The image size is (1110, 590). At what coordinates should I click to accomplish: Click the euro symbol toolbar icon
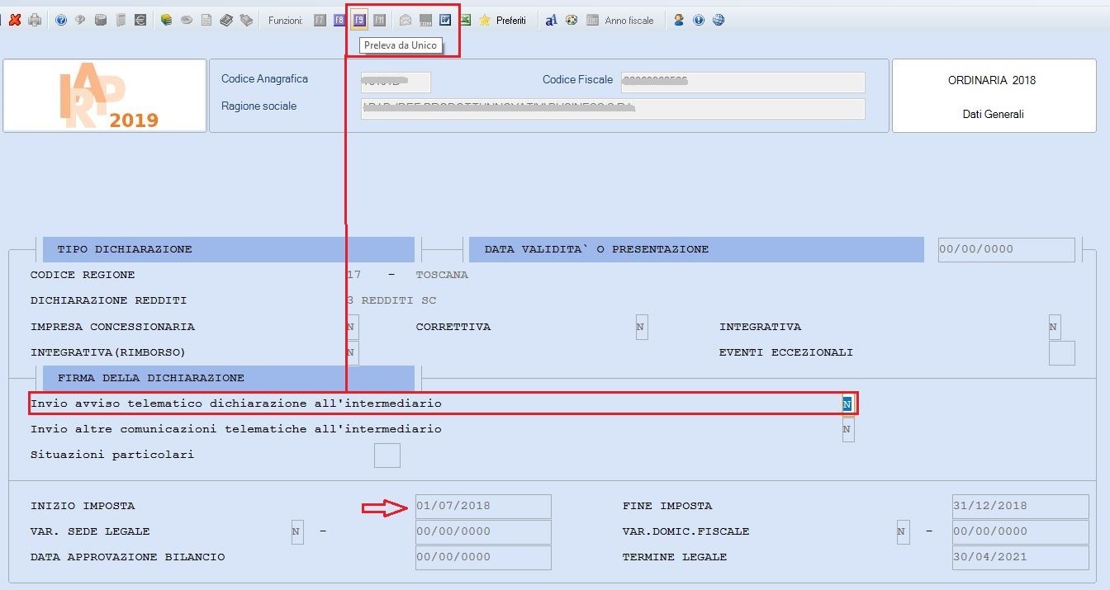pos(140,20)
